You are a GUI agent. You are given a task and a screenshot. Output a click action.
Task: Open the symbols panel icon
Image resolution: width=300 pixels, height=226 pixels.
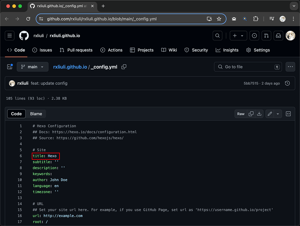288,114
